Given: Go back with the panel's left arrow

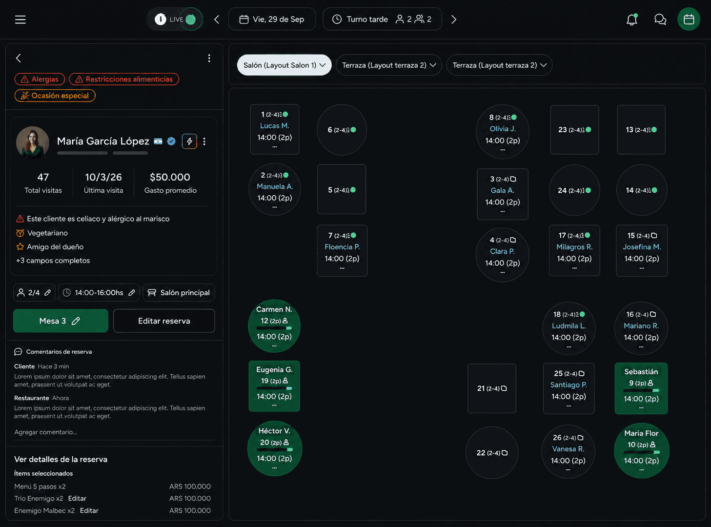Looking at the screenshot, I should point(19,58).
